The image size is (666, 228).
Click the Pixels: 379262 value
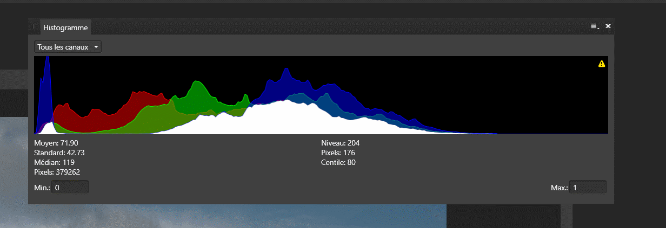(57, 172)
